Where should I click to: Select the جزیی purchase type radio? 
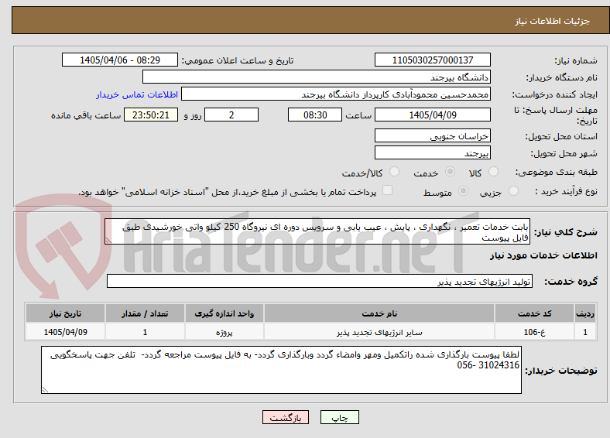click(x=513, y=190)
